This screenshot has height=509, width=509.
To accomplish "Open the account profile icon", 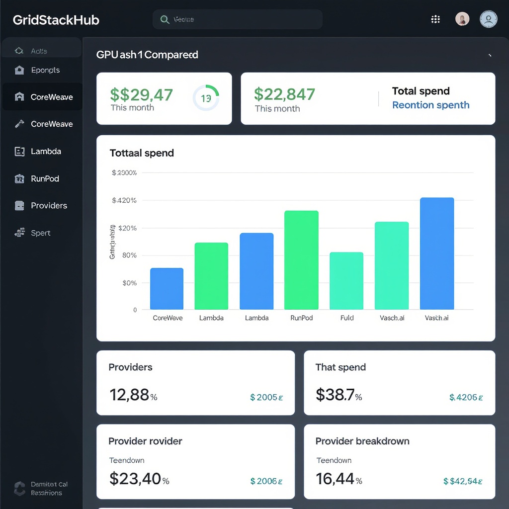I will coord(488,19).
